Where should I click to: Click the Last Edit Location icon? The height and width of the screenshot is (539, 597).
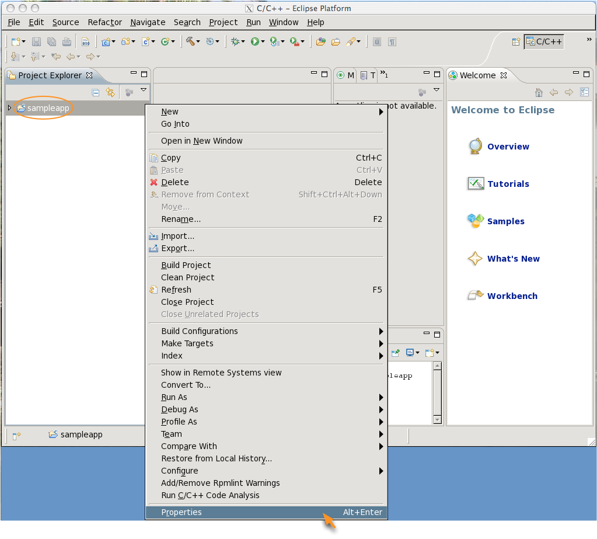[56, 57]
